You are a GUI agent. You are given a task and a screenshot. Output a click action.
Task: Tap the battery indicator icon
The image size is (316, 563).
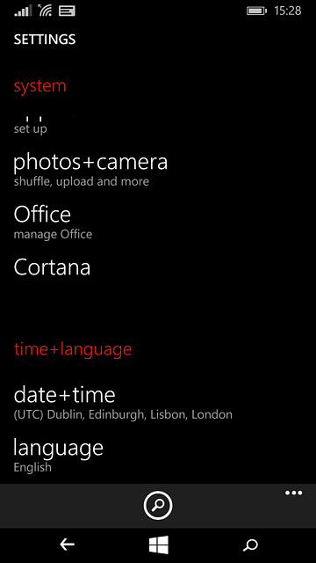256,11
